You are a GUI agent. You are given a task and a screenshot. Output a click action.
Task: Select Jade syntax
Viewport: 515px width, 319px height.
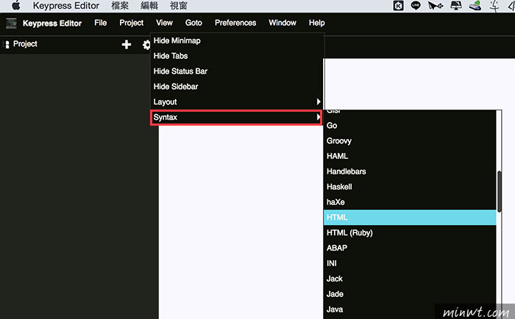point(410,294)
